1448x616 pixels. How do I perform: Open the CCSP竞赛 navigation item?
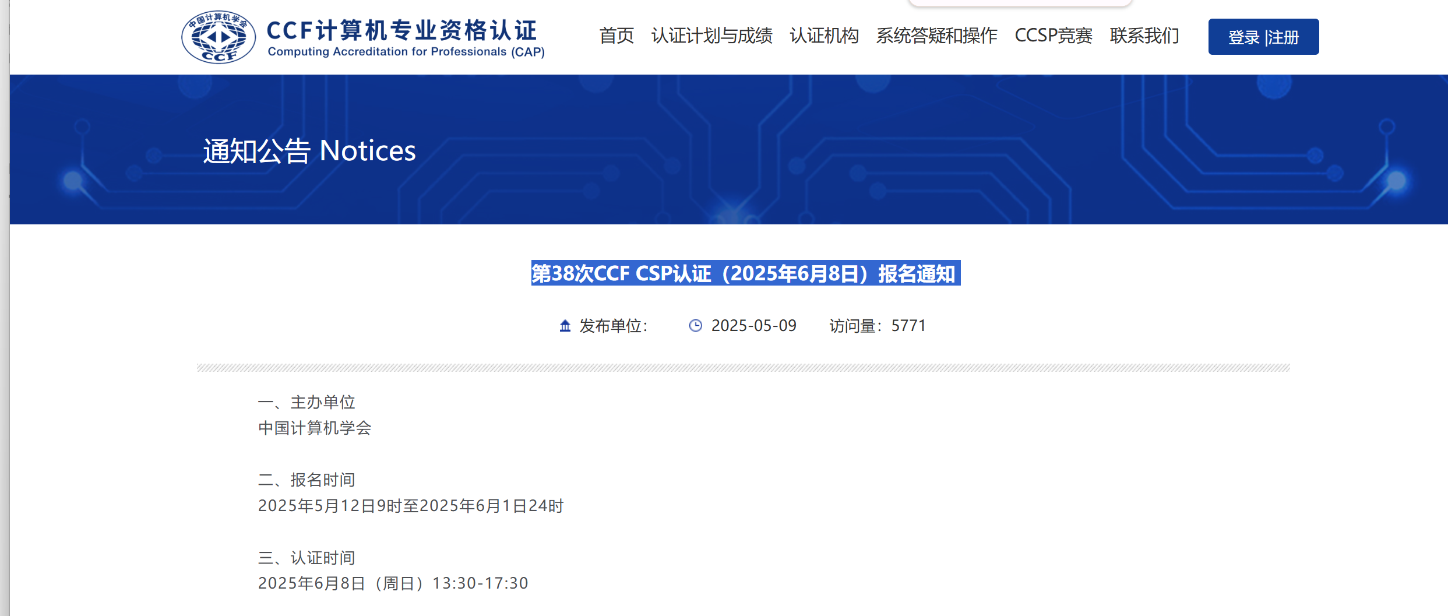tap(1054, 36)
